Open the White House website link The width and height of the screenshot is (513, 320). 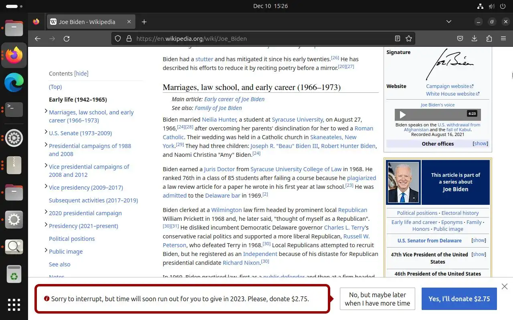point(453,94)
